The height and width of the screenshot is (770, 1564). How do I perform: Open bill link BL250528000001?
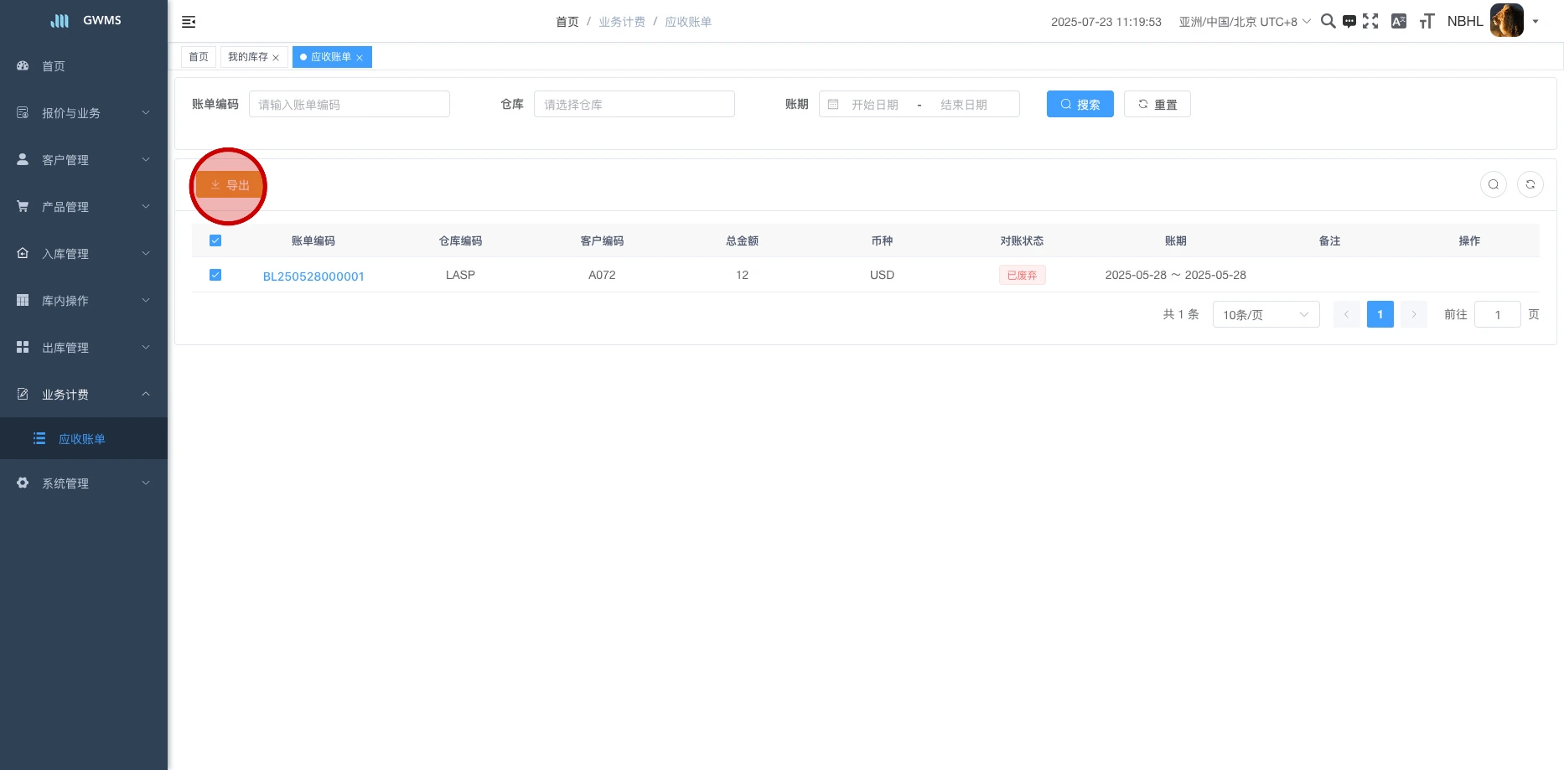point(313,276)
